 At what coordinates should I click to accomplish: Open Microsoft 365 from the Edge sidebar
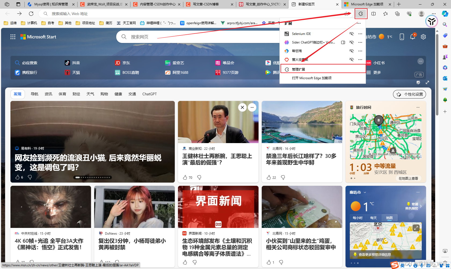click(445, 68)
